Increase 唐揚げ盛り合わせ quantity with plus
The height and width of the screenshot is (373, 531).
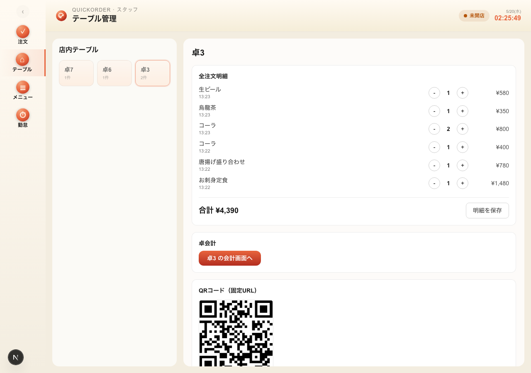pos(463,165)
